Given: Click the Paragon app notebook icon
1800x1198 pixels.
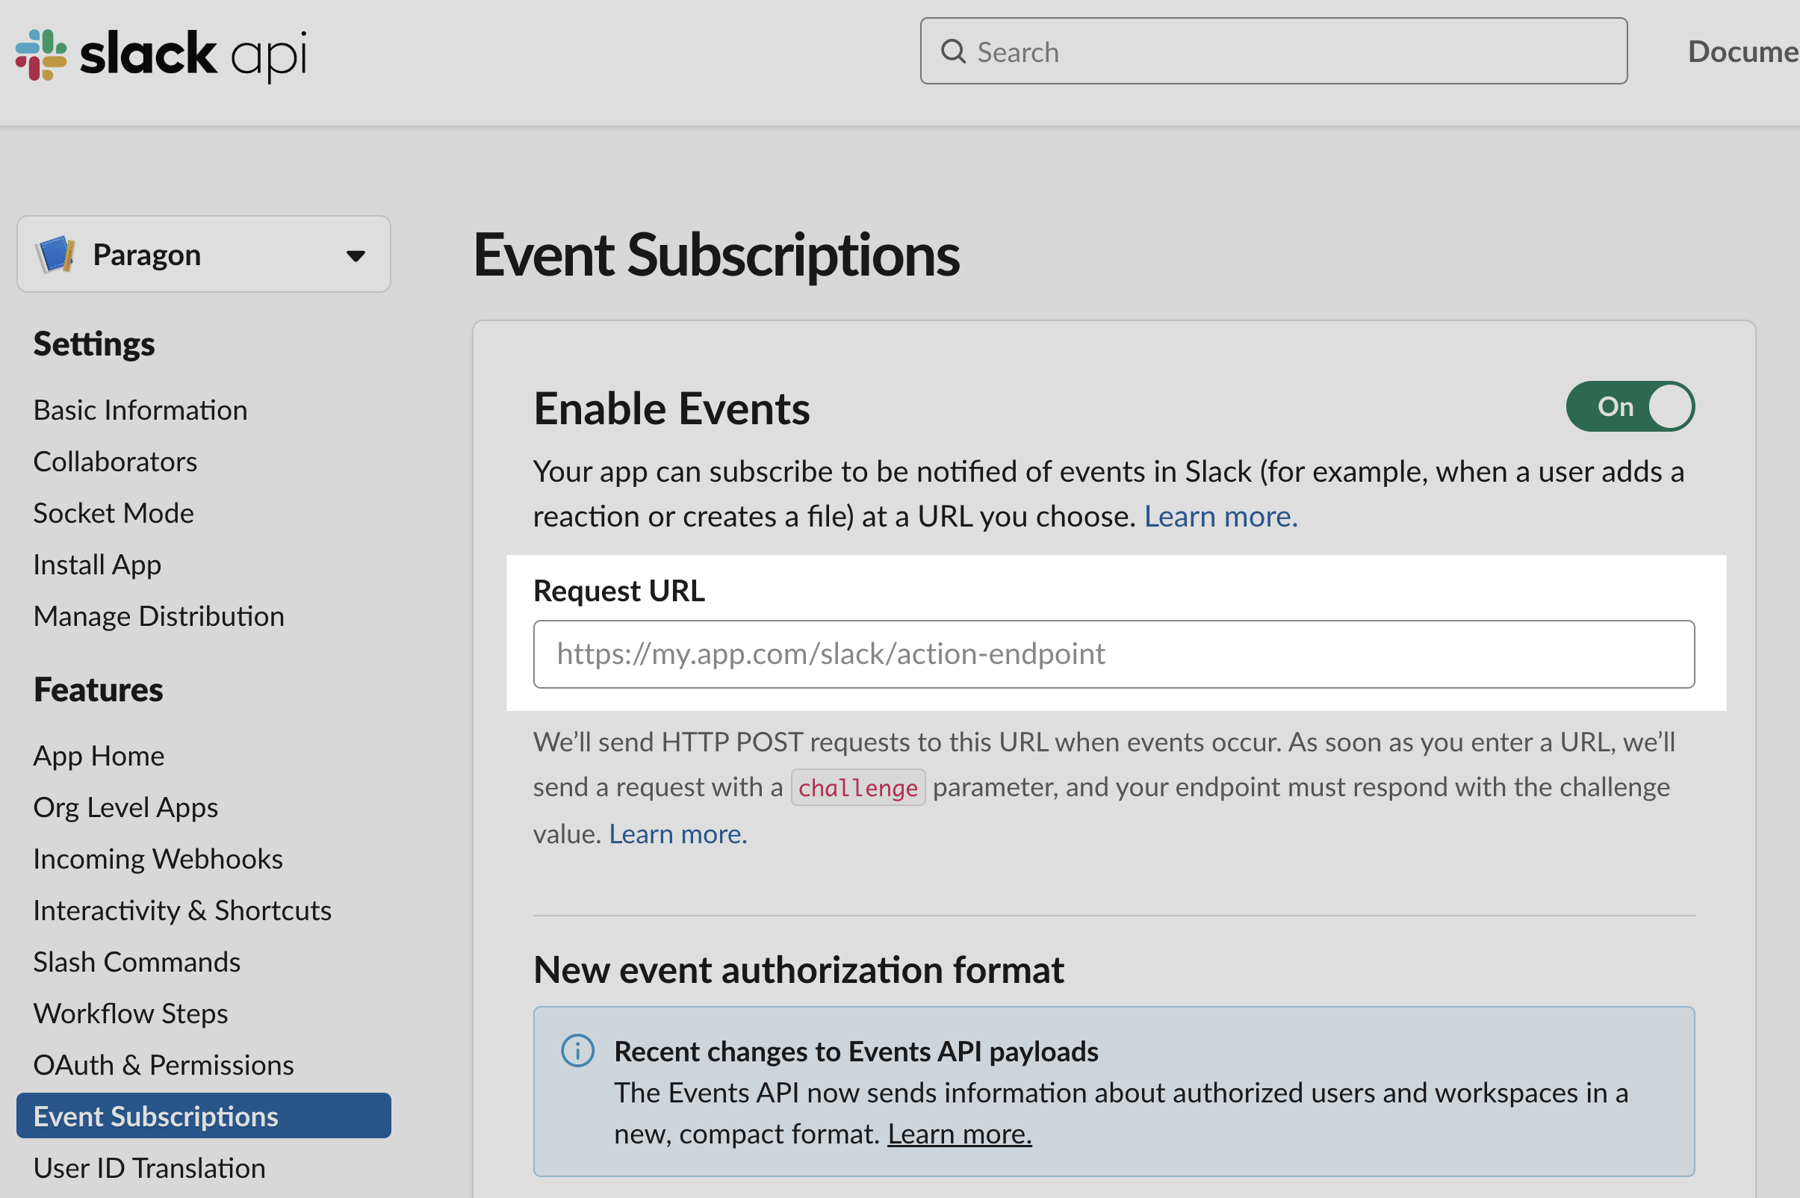Looking at the screenshot, I should pos(56,255).
